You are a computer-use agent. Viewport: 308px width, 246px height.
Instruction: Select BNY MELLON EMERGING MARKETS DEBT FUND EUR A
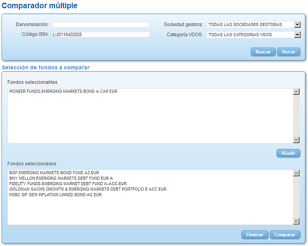(x=61, y=178)
